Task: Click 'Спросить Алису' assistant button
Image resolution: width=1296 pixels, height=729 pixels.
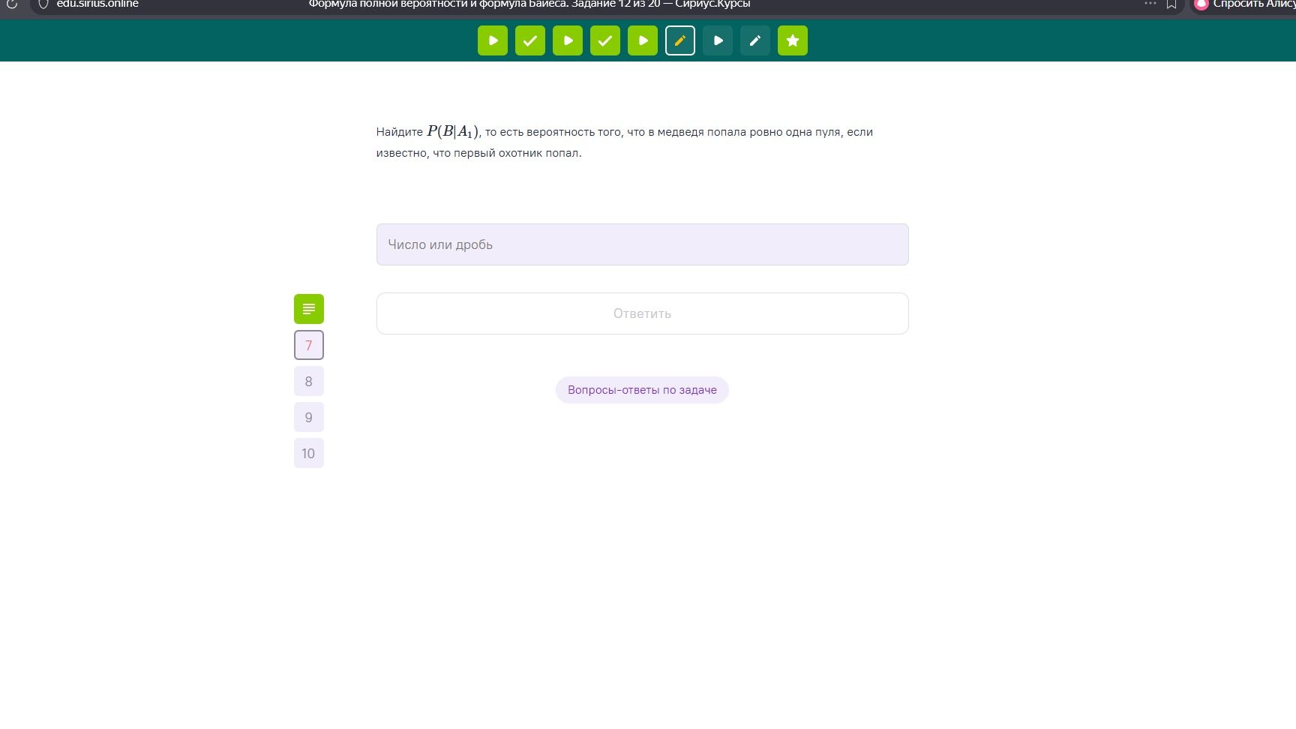Action: click(x=1245, y=4)
